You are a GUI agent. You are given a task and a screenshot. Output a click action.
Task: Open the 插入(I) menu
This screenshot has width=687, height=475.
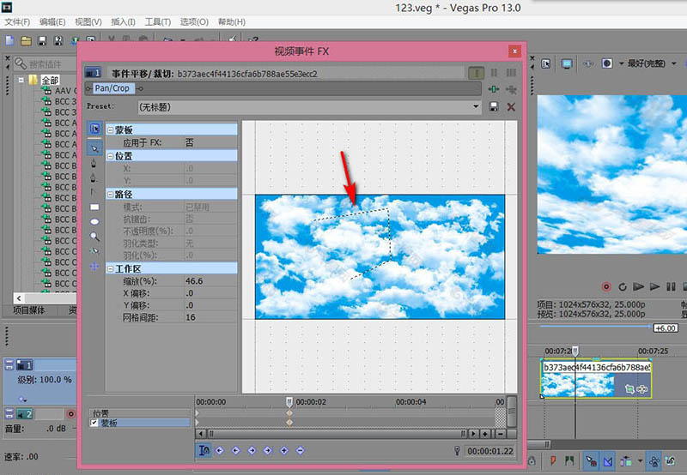coord(123,22)
